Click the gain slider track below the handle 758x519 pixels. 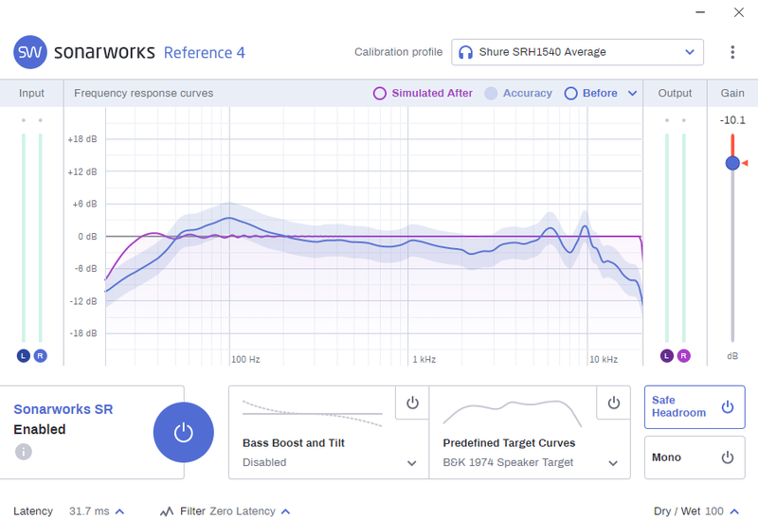point(732,256)
